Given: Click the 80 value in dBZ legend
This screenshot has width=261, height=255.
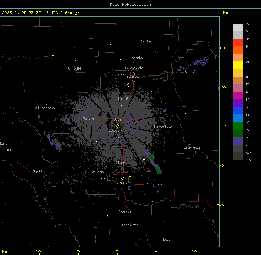Looking at the screenshot, I should tap(247, 24).
